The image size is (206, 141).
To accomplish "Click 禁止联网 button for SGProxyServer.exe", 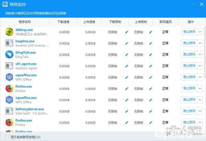I will (189, 111).
